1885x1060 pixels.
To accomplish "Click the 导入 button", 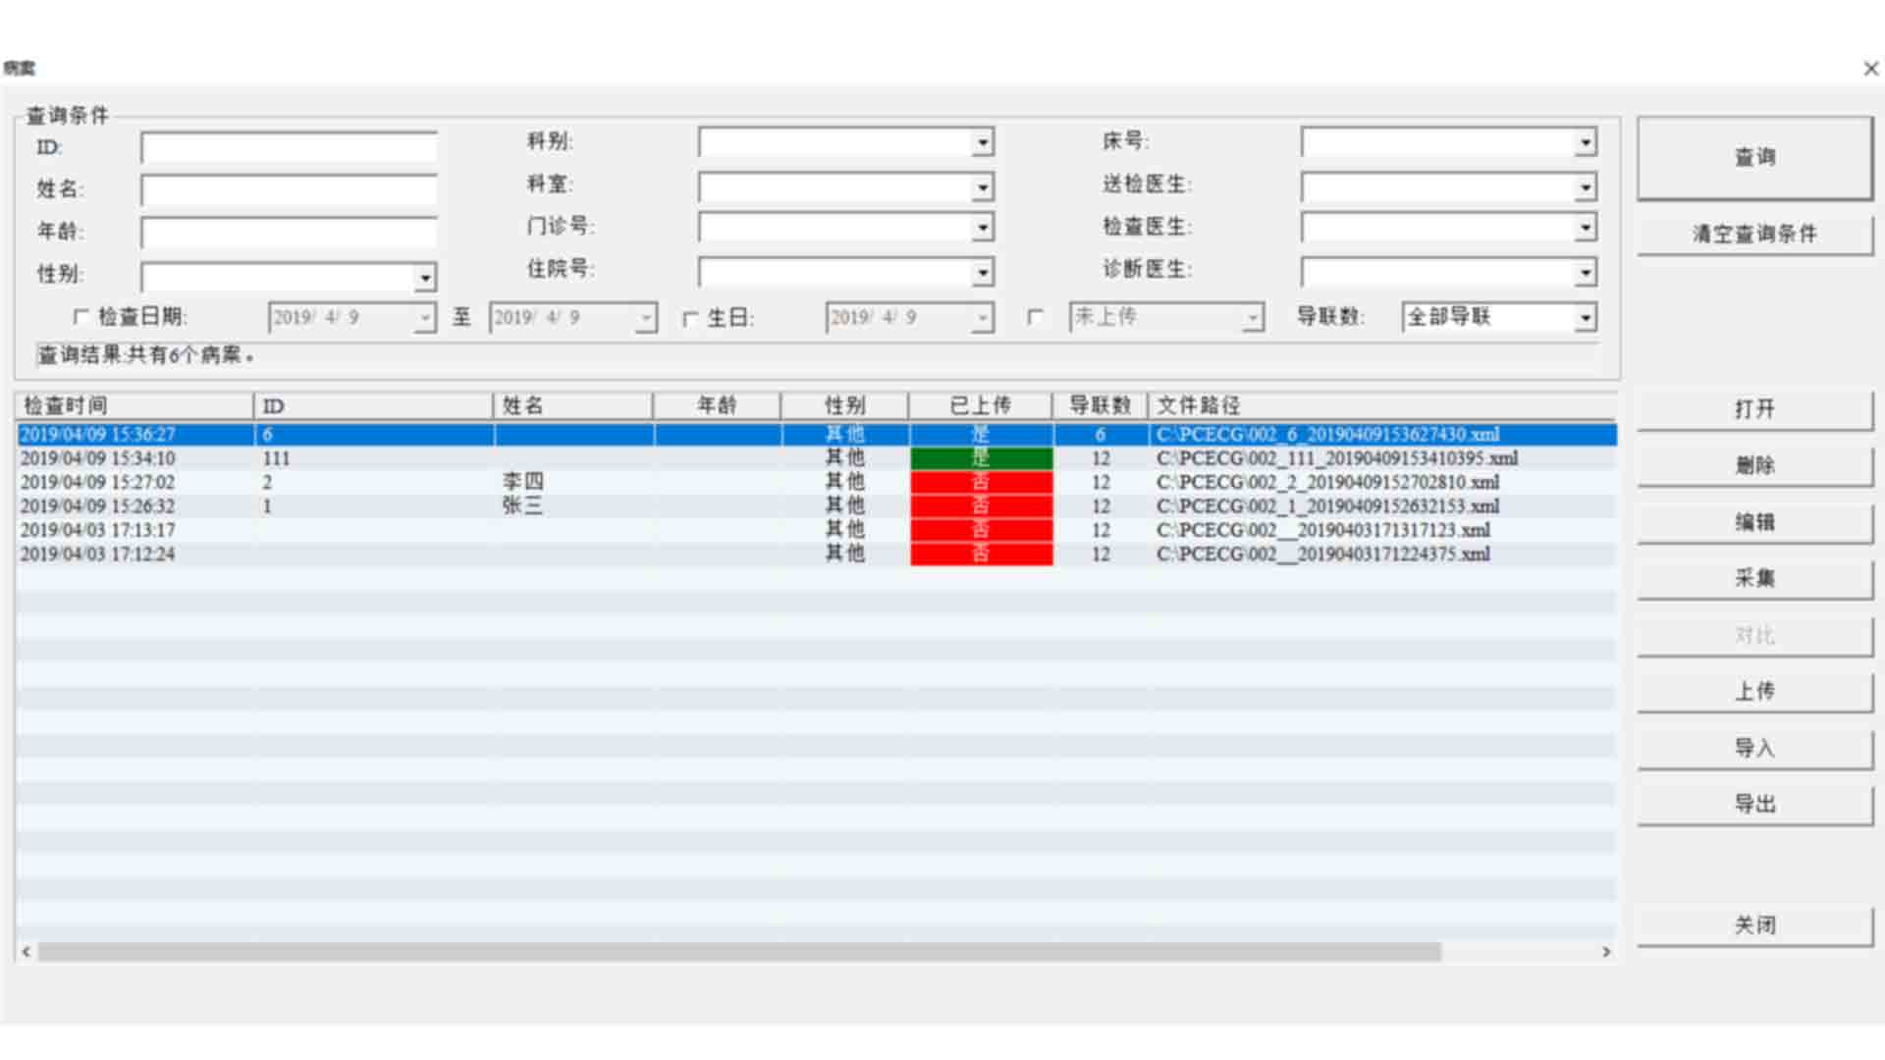I will tap(1754, 748).
